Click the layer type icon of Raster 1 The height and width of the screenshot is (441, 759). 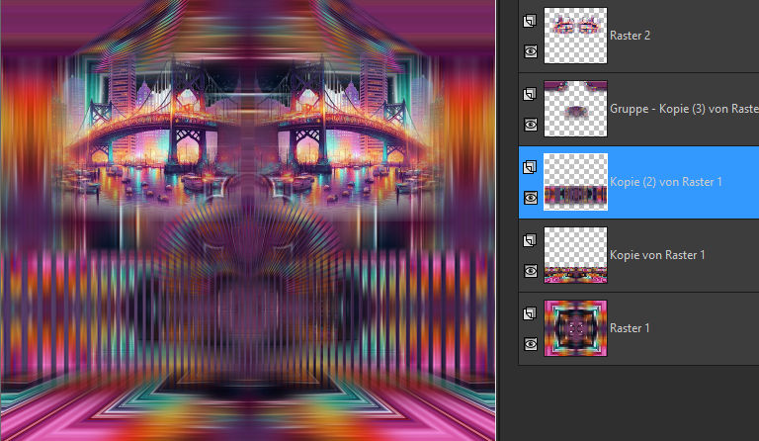(530, 313)
